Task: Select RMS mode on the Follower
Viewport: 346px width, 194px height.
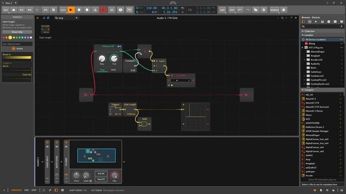Action: [x=114, y=70]
